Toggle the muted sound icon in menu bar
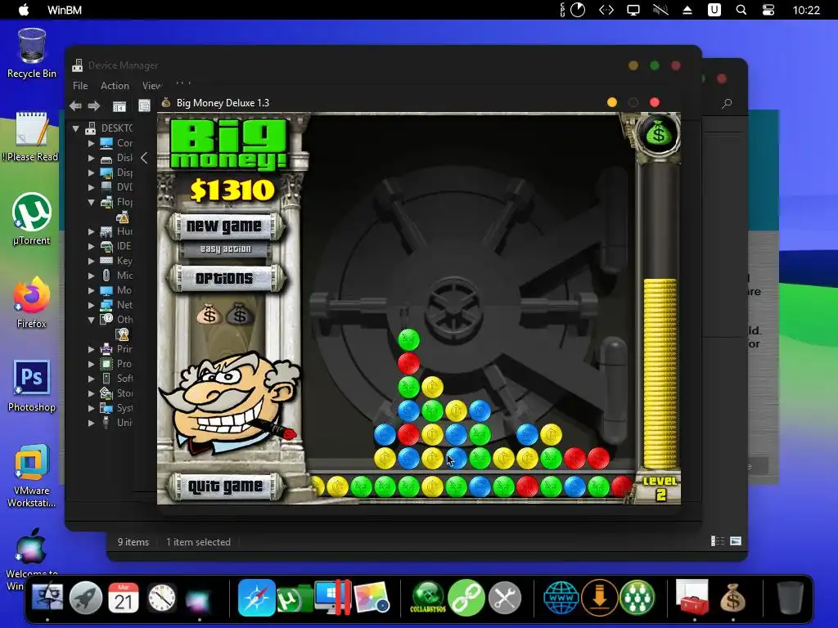Viewport: 838px width, 628px height. tap(660, 10)
